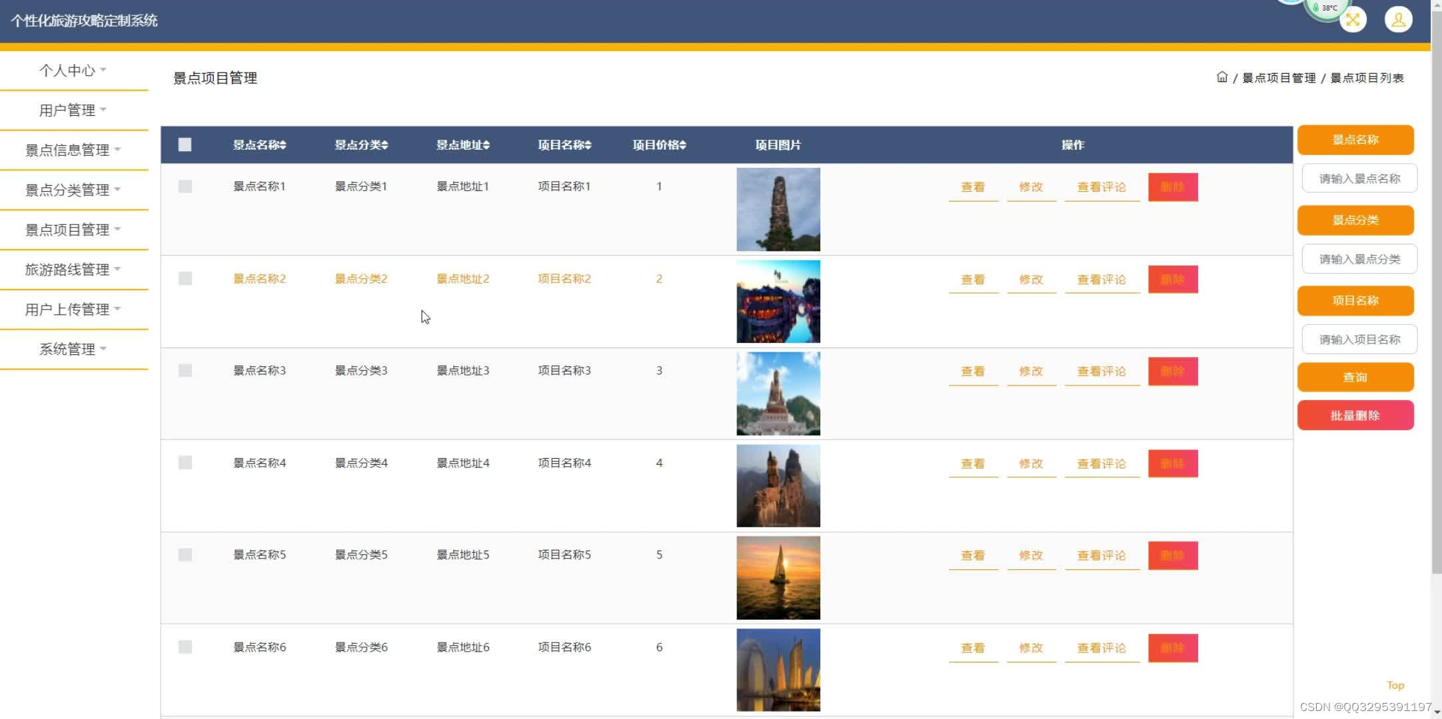
Task: Sort by 项目名称 column arrows
Action: click(588, 145)
